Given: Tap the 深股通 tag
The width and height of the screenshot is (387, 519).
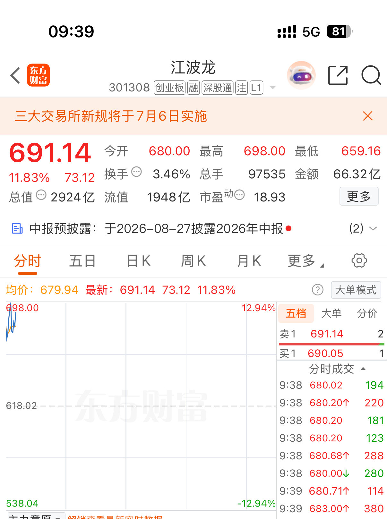Looking at the screenshot, I should point(218,88).
